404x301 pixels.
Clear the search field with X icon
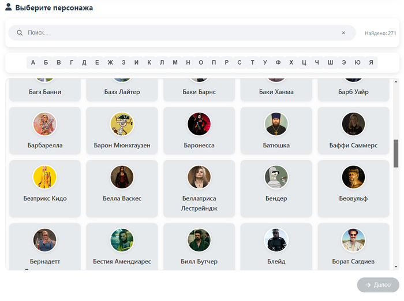coord(343,33)
